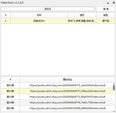Click the episode list scrollbar thumb
The image size is (116, 113).
pos(114,88)
